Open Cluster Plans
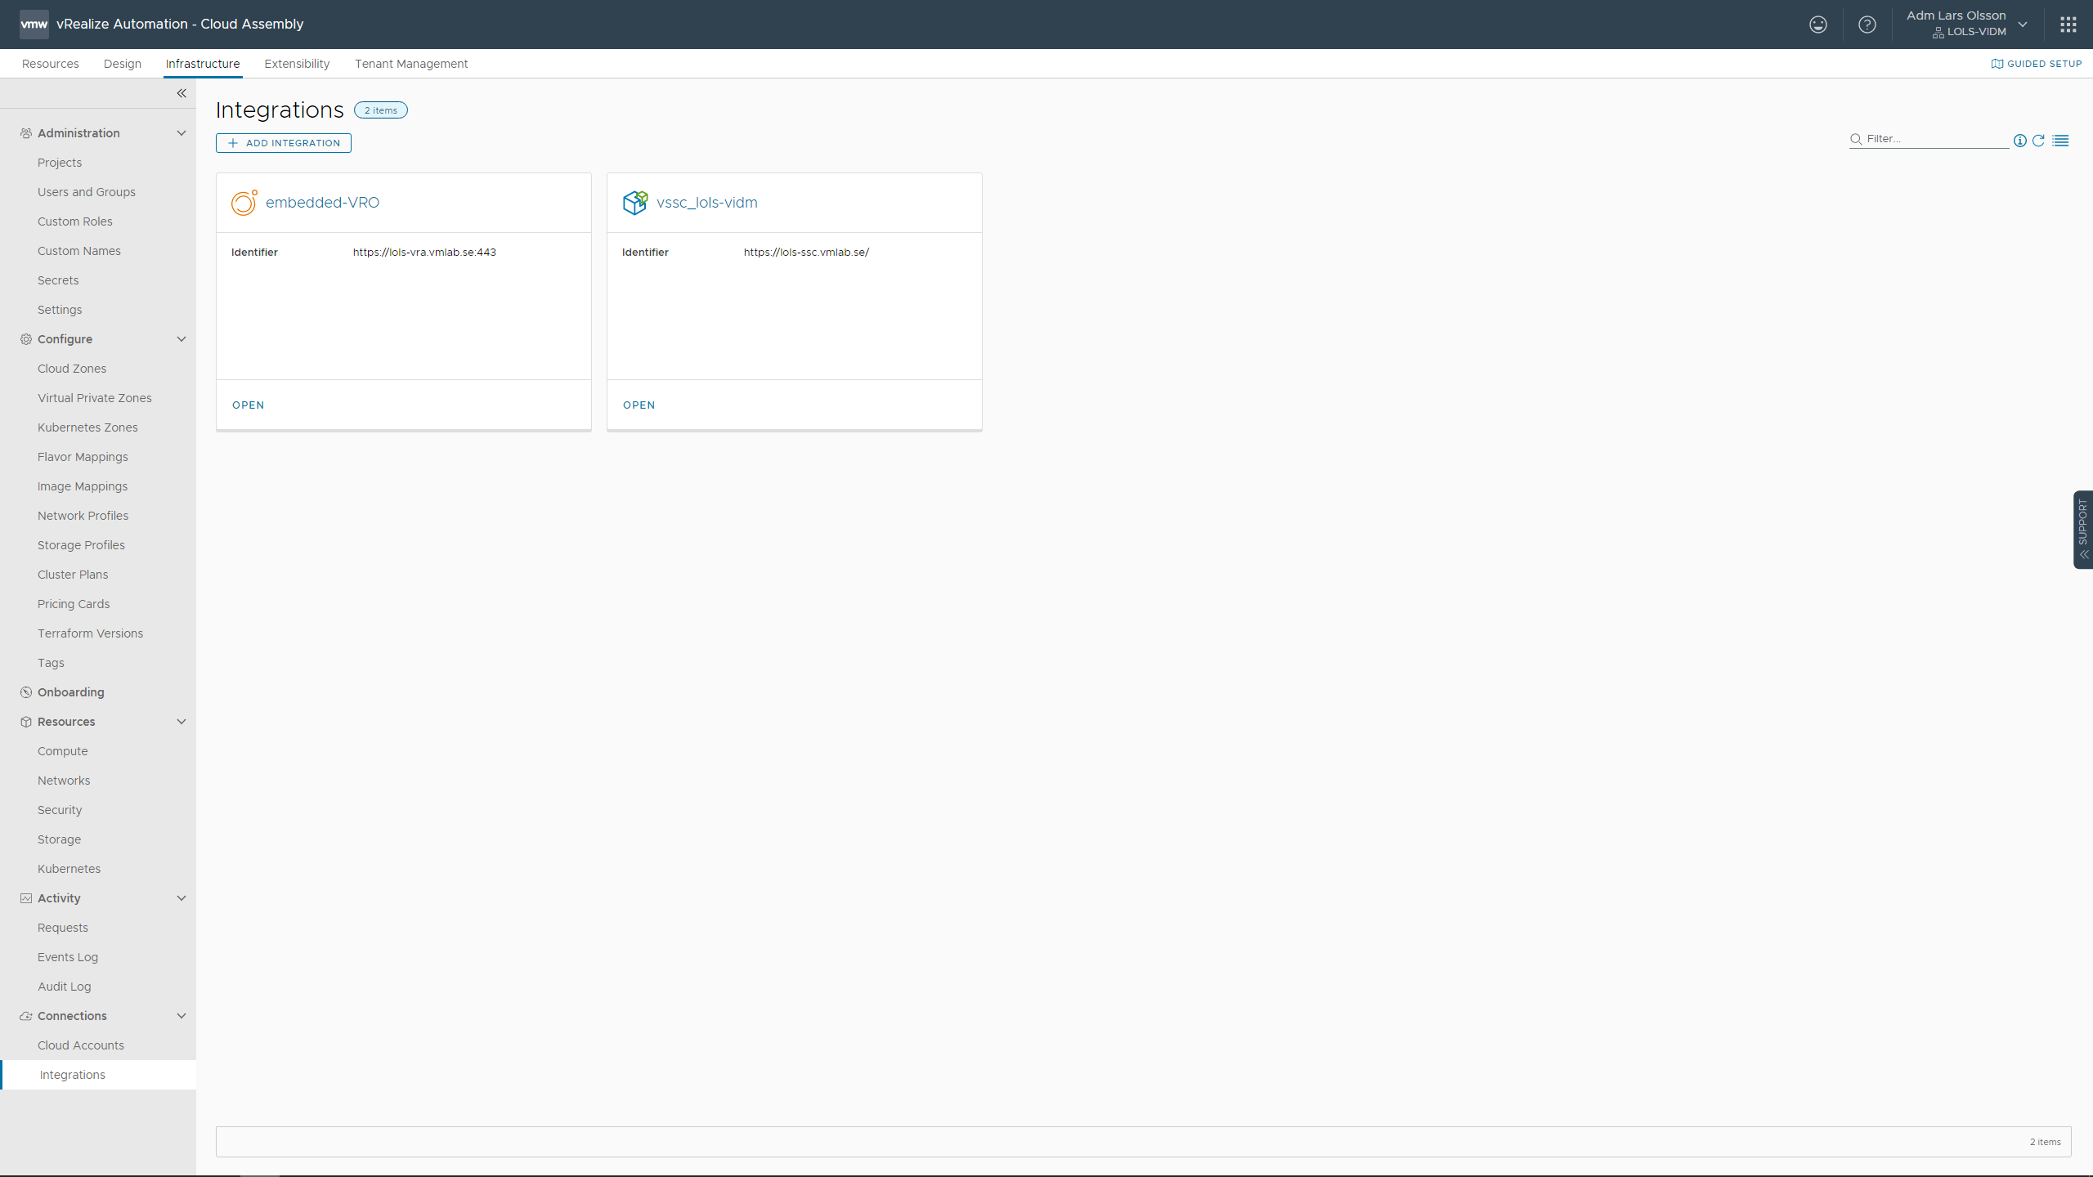The width and height of the screenshot is (2093, 1177). [x=73, y=575]
